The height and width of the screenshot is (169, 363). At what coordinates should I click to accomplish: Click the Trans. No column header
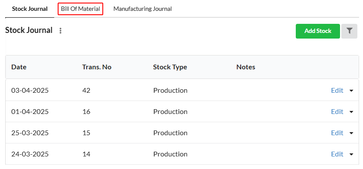coord(97,67)
